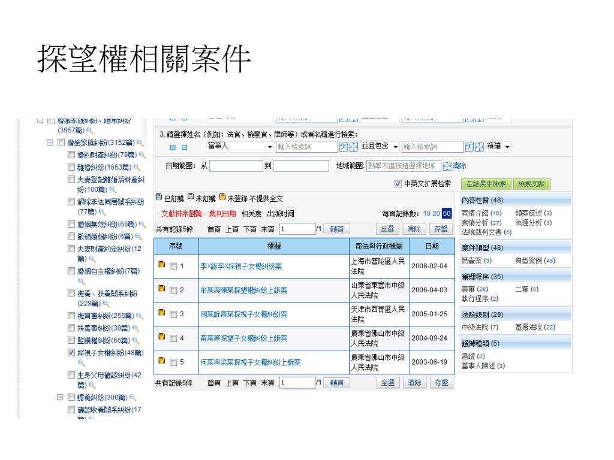Click 未訂購 legend icon
The image size is (614, 460).
(x=191, y=196)
